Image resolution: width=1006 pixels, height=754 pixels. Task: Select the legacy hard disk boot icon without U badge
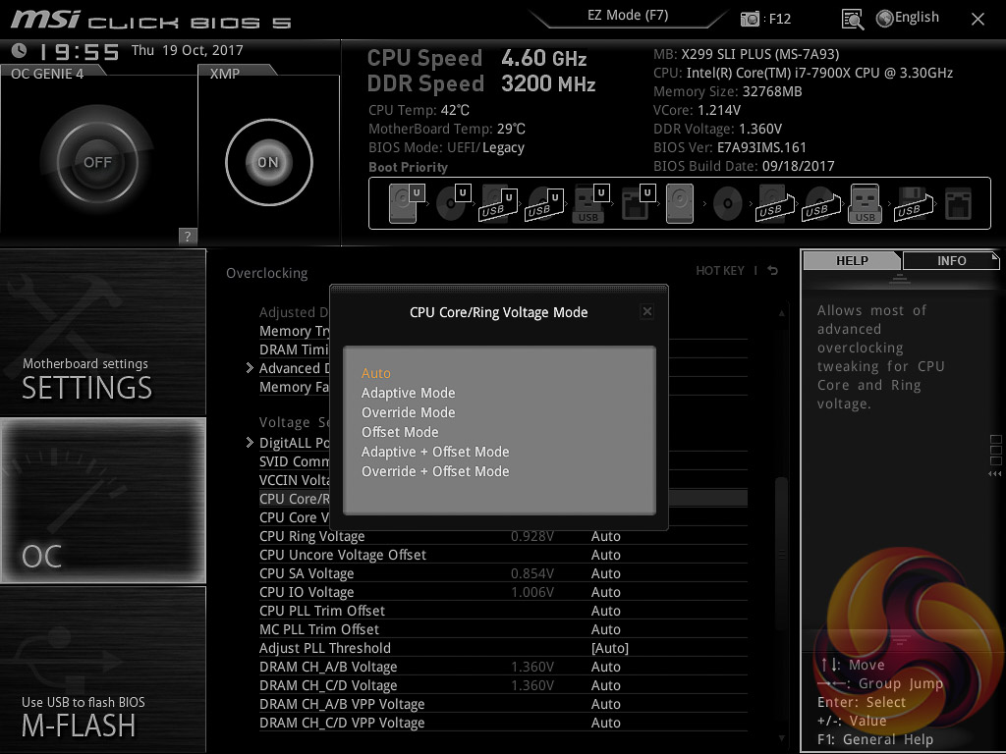click(x=680, y=204)
